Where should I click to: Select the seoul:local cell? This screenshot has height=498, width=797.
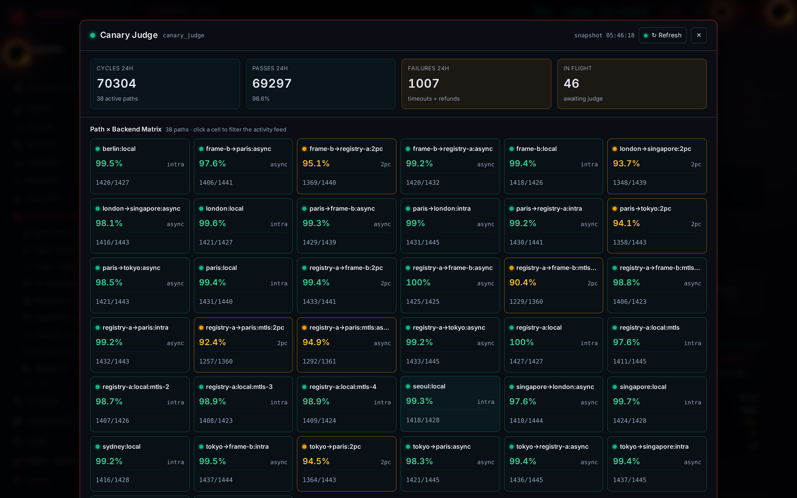(x=450, y=404)
